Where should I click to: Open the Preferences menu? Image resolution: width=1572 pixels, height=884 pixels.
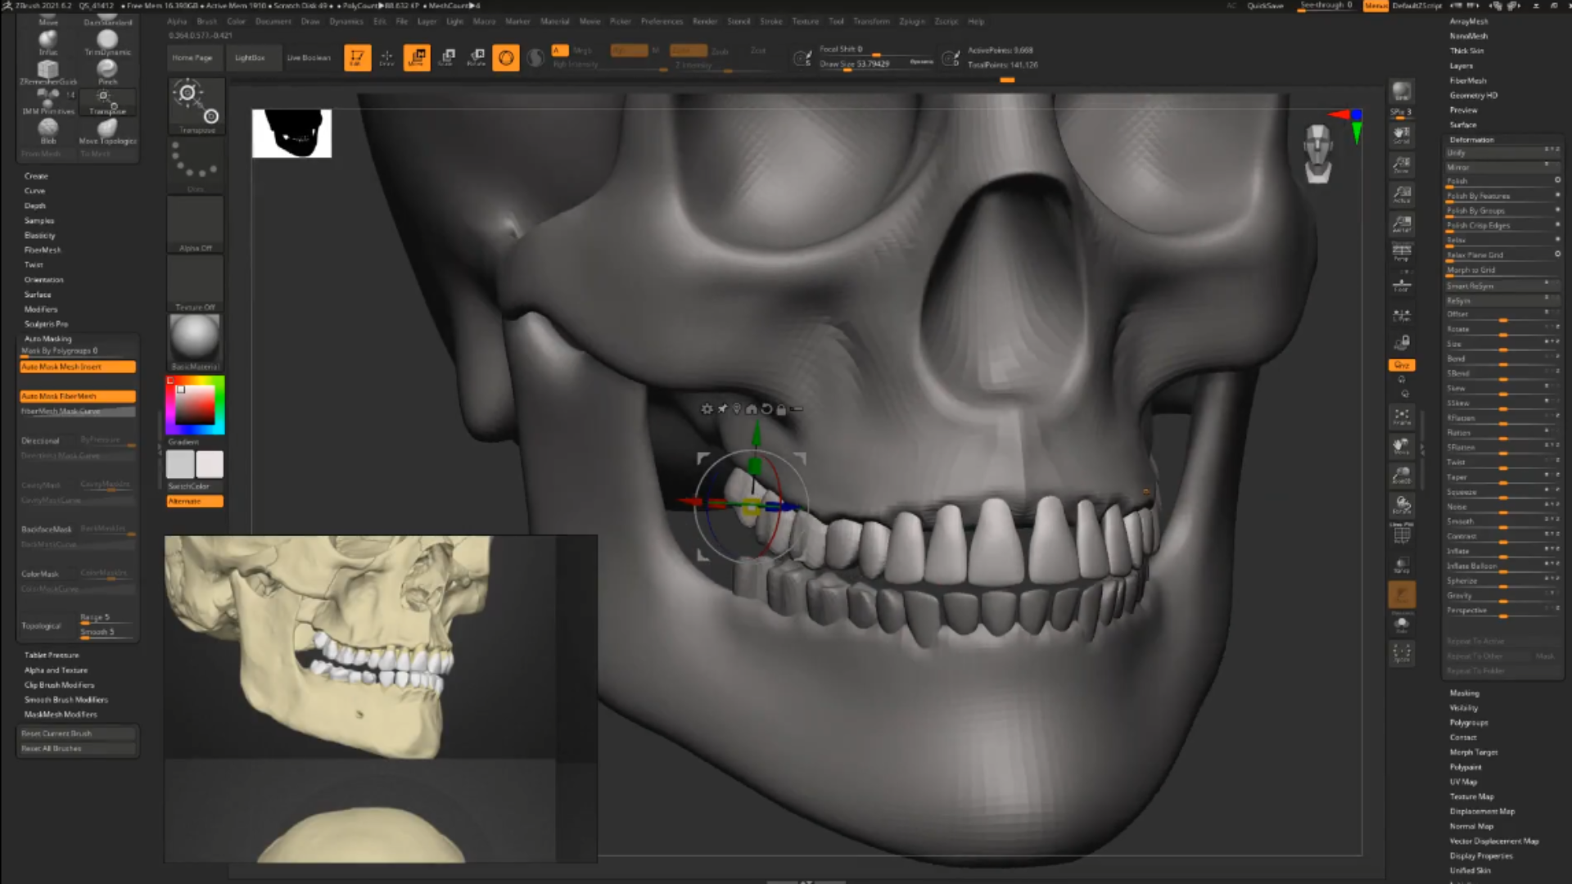coord(662,21)
